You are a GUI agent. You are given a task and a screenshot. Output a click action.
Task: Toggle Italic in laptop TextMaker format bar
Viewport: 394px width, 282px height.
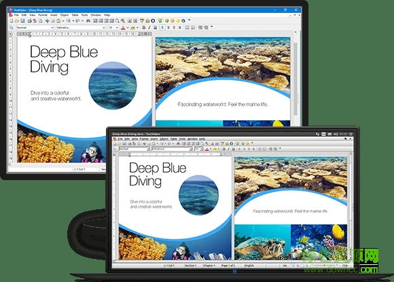click(x=228, y=149)
